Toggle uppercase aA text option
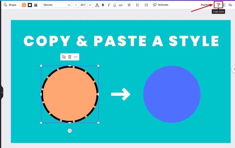The height and width of the screenshot is (148, 235). [121, 5]
